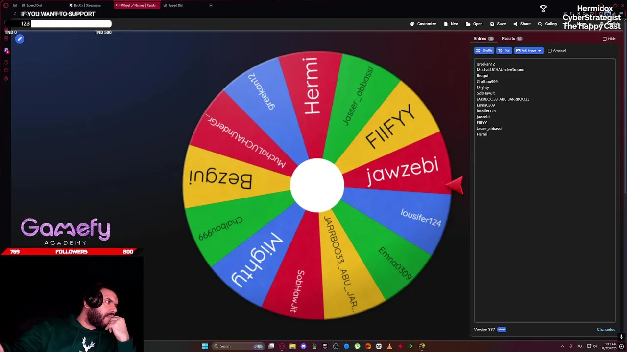Select the 'Emna0309' entry line
This screenshot has width=627, height=352.
click(485, 105)
